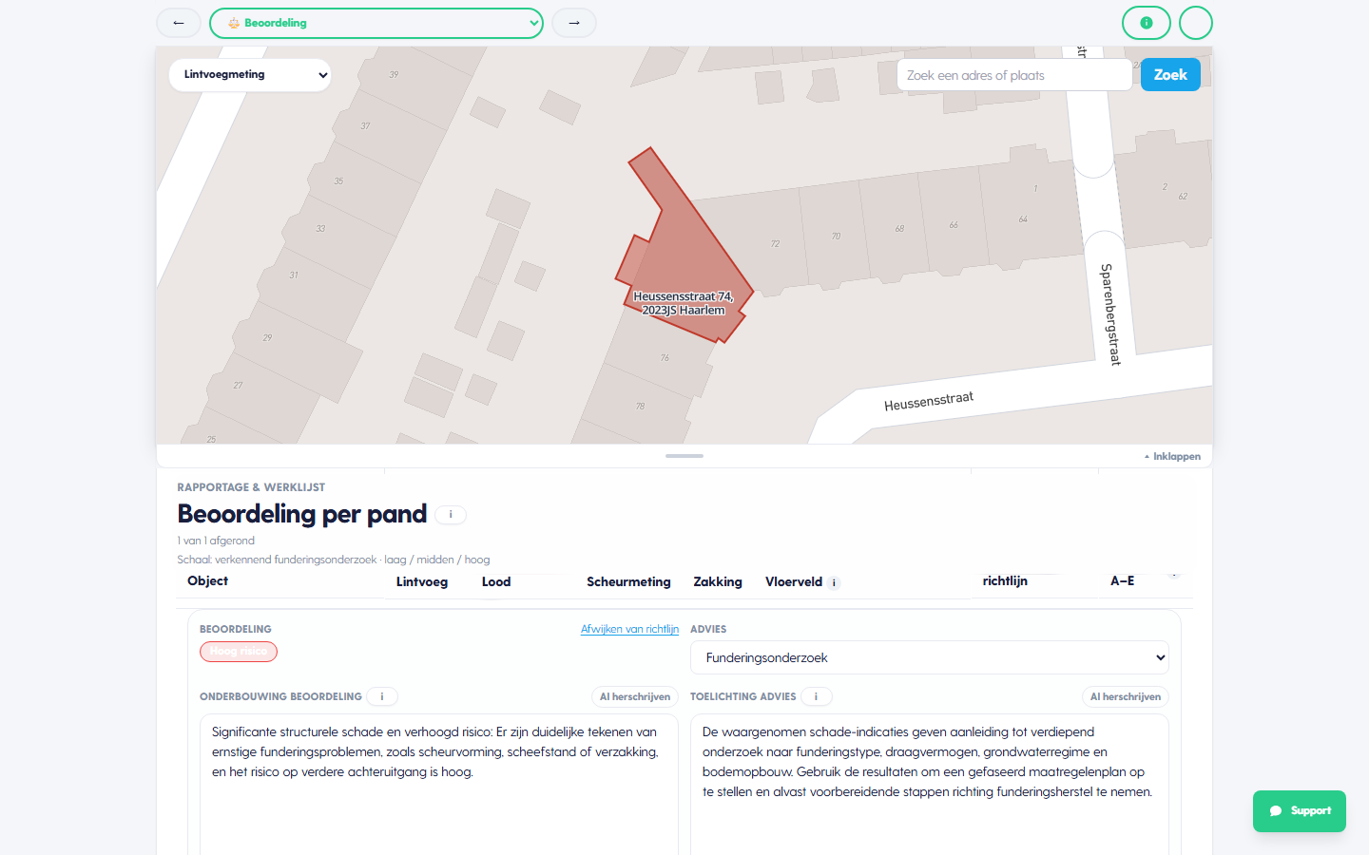This screenshot has height=855, width=1369.
Task: Click the Zakking column header
Action: [x=718, y=582]
